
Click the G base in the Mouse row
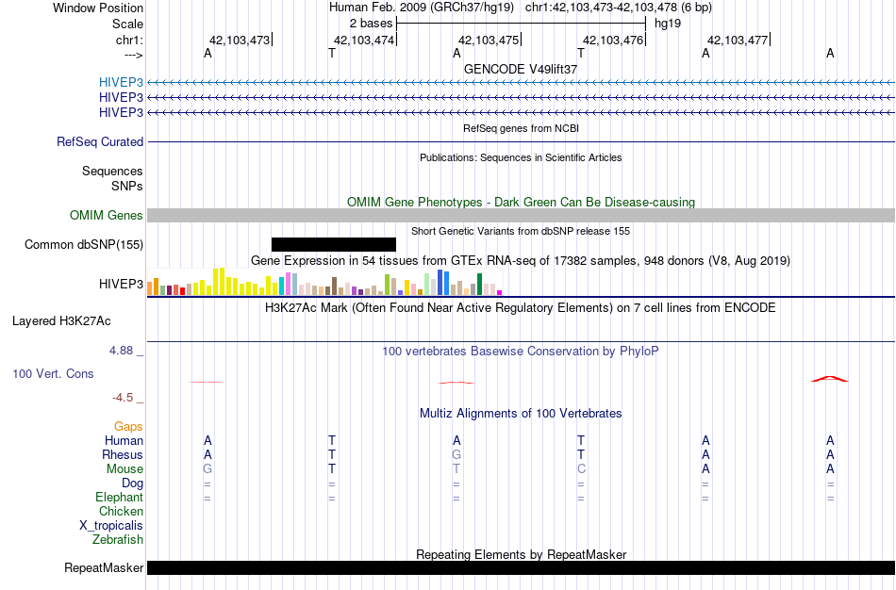click(x=207, y=469)
